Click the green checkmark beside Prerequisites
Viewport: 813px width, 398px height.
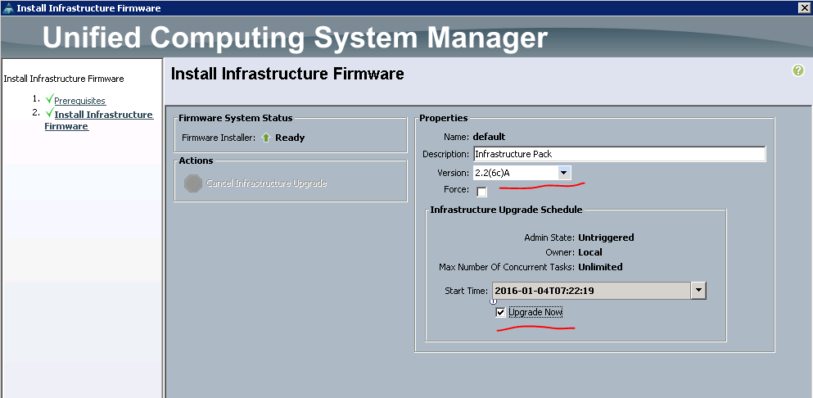(49, 99)
